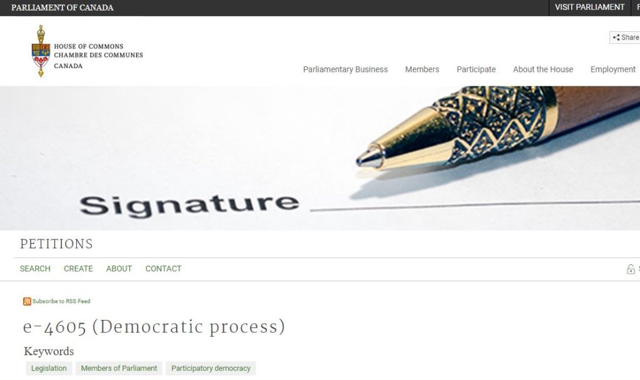Open the Members menu
This screenshot has width=640, height=380.
[422, 69]
